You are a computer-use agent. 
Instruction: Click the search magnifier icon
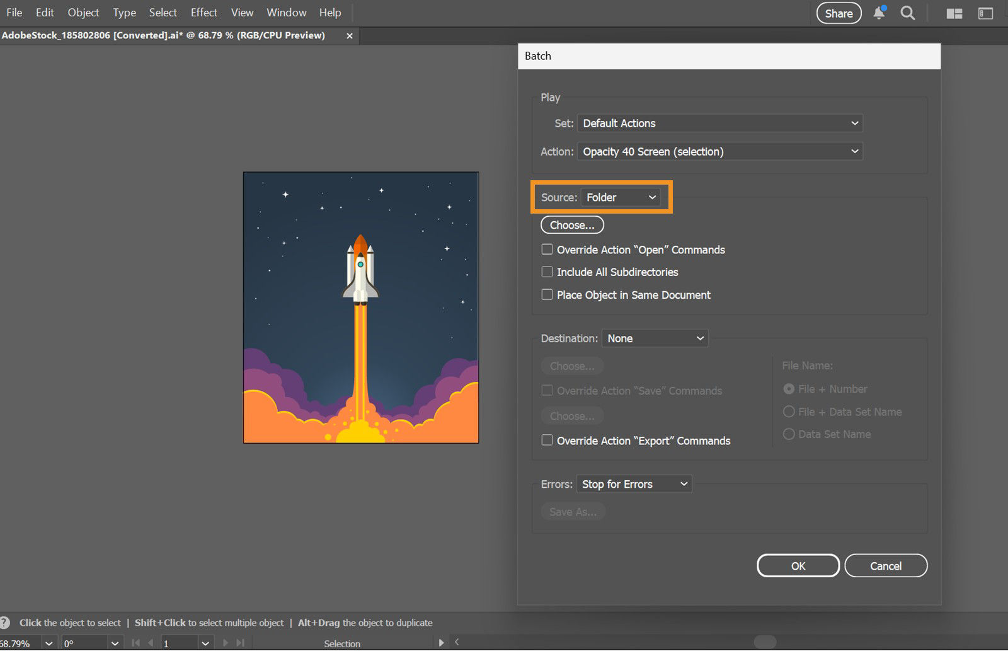tap(907, 13)
